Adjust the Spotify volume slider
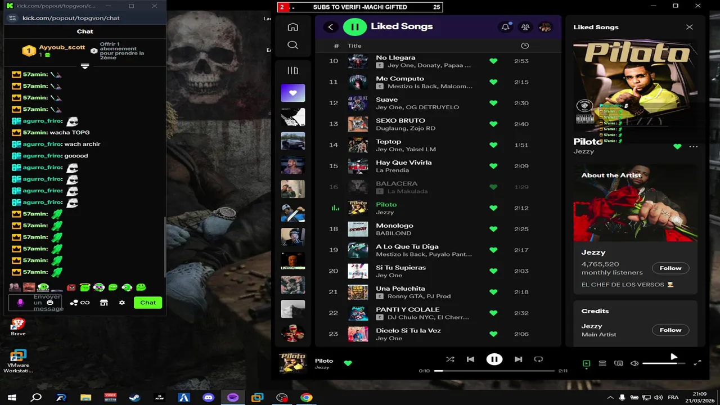Viewport: 720px width, 405px height. coord(664,363)
